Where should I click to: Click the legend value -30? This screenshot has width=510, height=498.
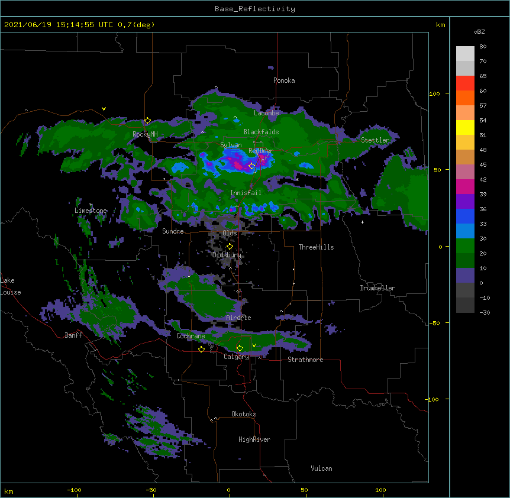pos(485,313)
